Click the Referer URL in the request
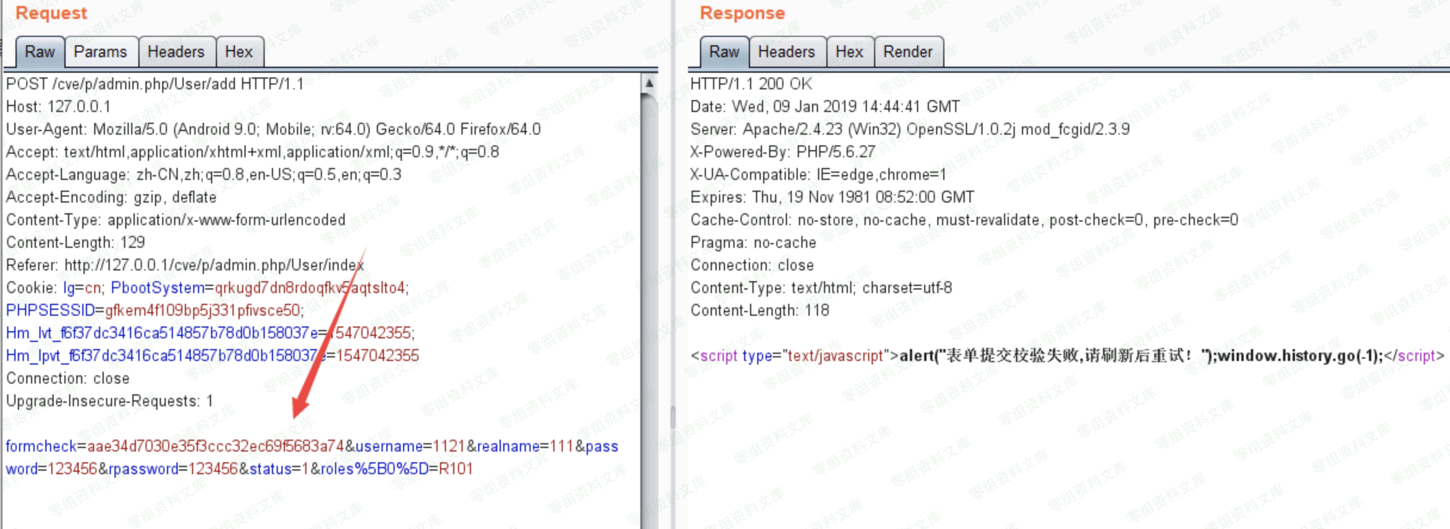 213,265
